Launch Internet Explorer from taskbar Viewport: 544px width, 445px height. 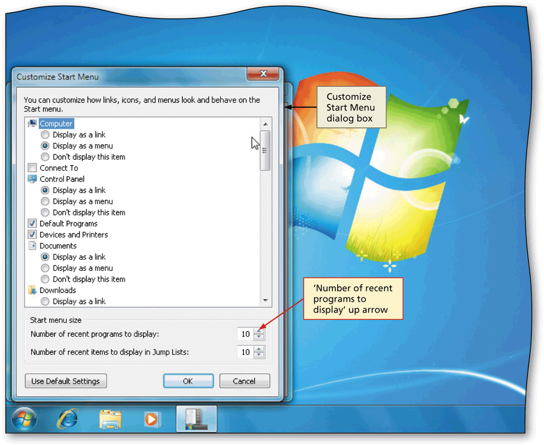point(68,419)
